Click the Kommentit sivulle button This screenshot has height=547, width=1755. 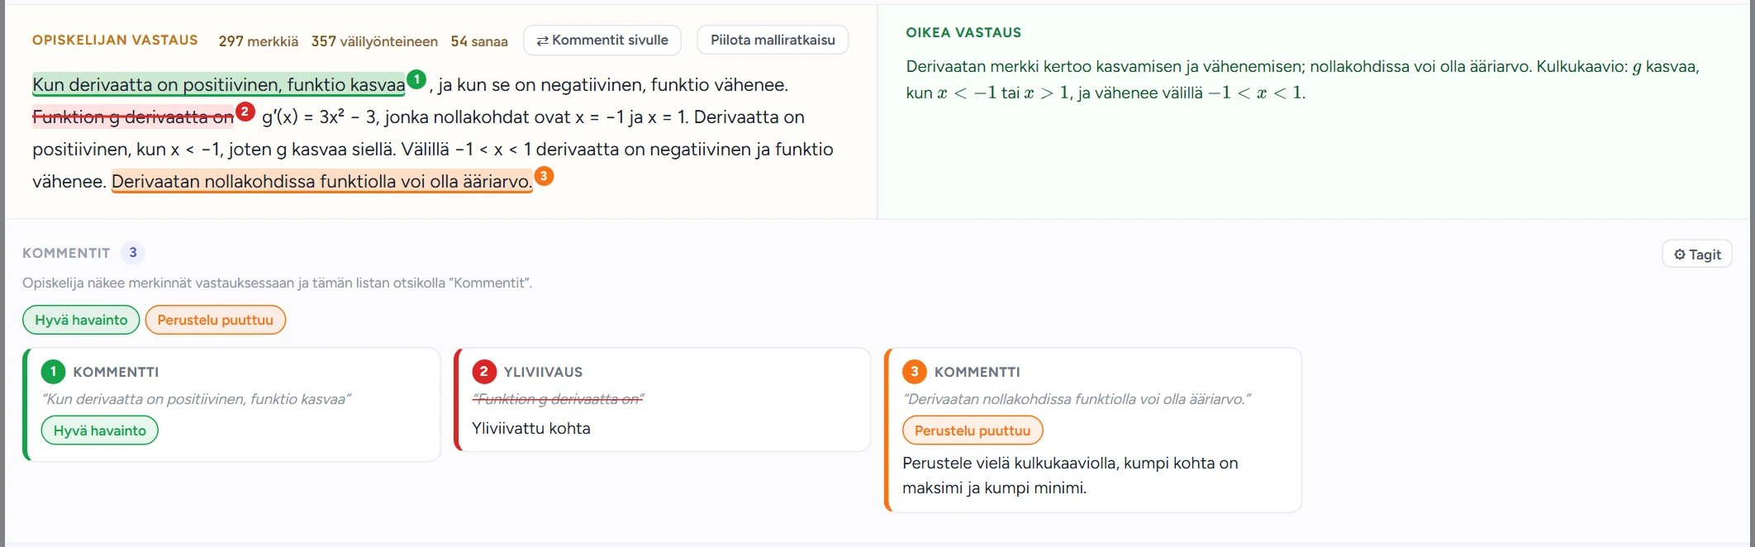pyautogui.click(x=602, y=40)
